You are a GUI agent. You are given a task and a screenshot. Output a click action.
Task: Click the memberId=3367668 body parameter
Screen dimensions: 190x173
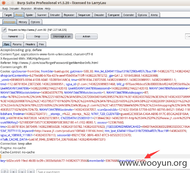[x=103, y=161]
